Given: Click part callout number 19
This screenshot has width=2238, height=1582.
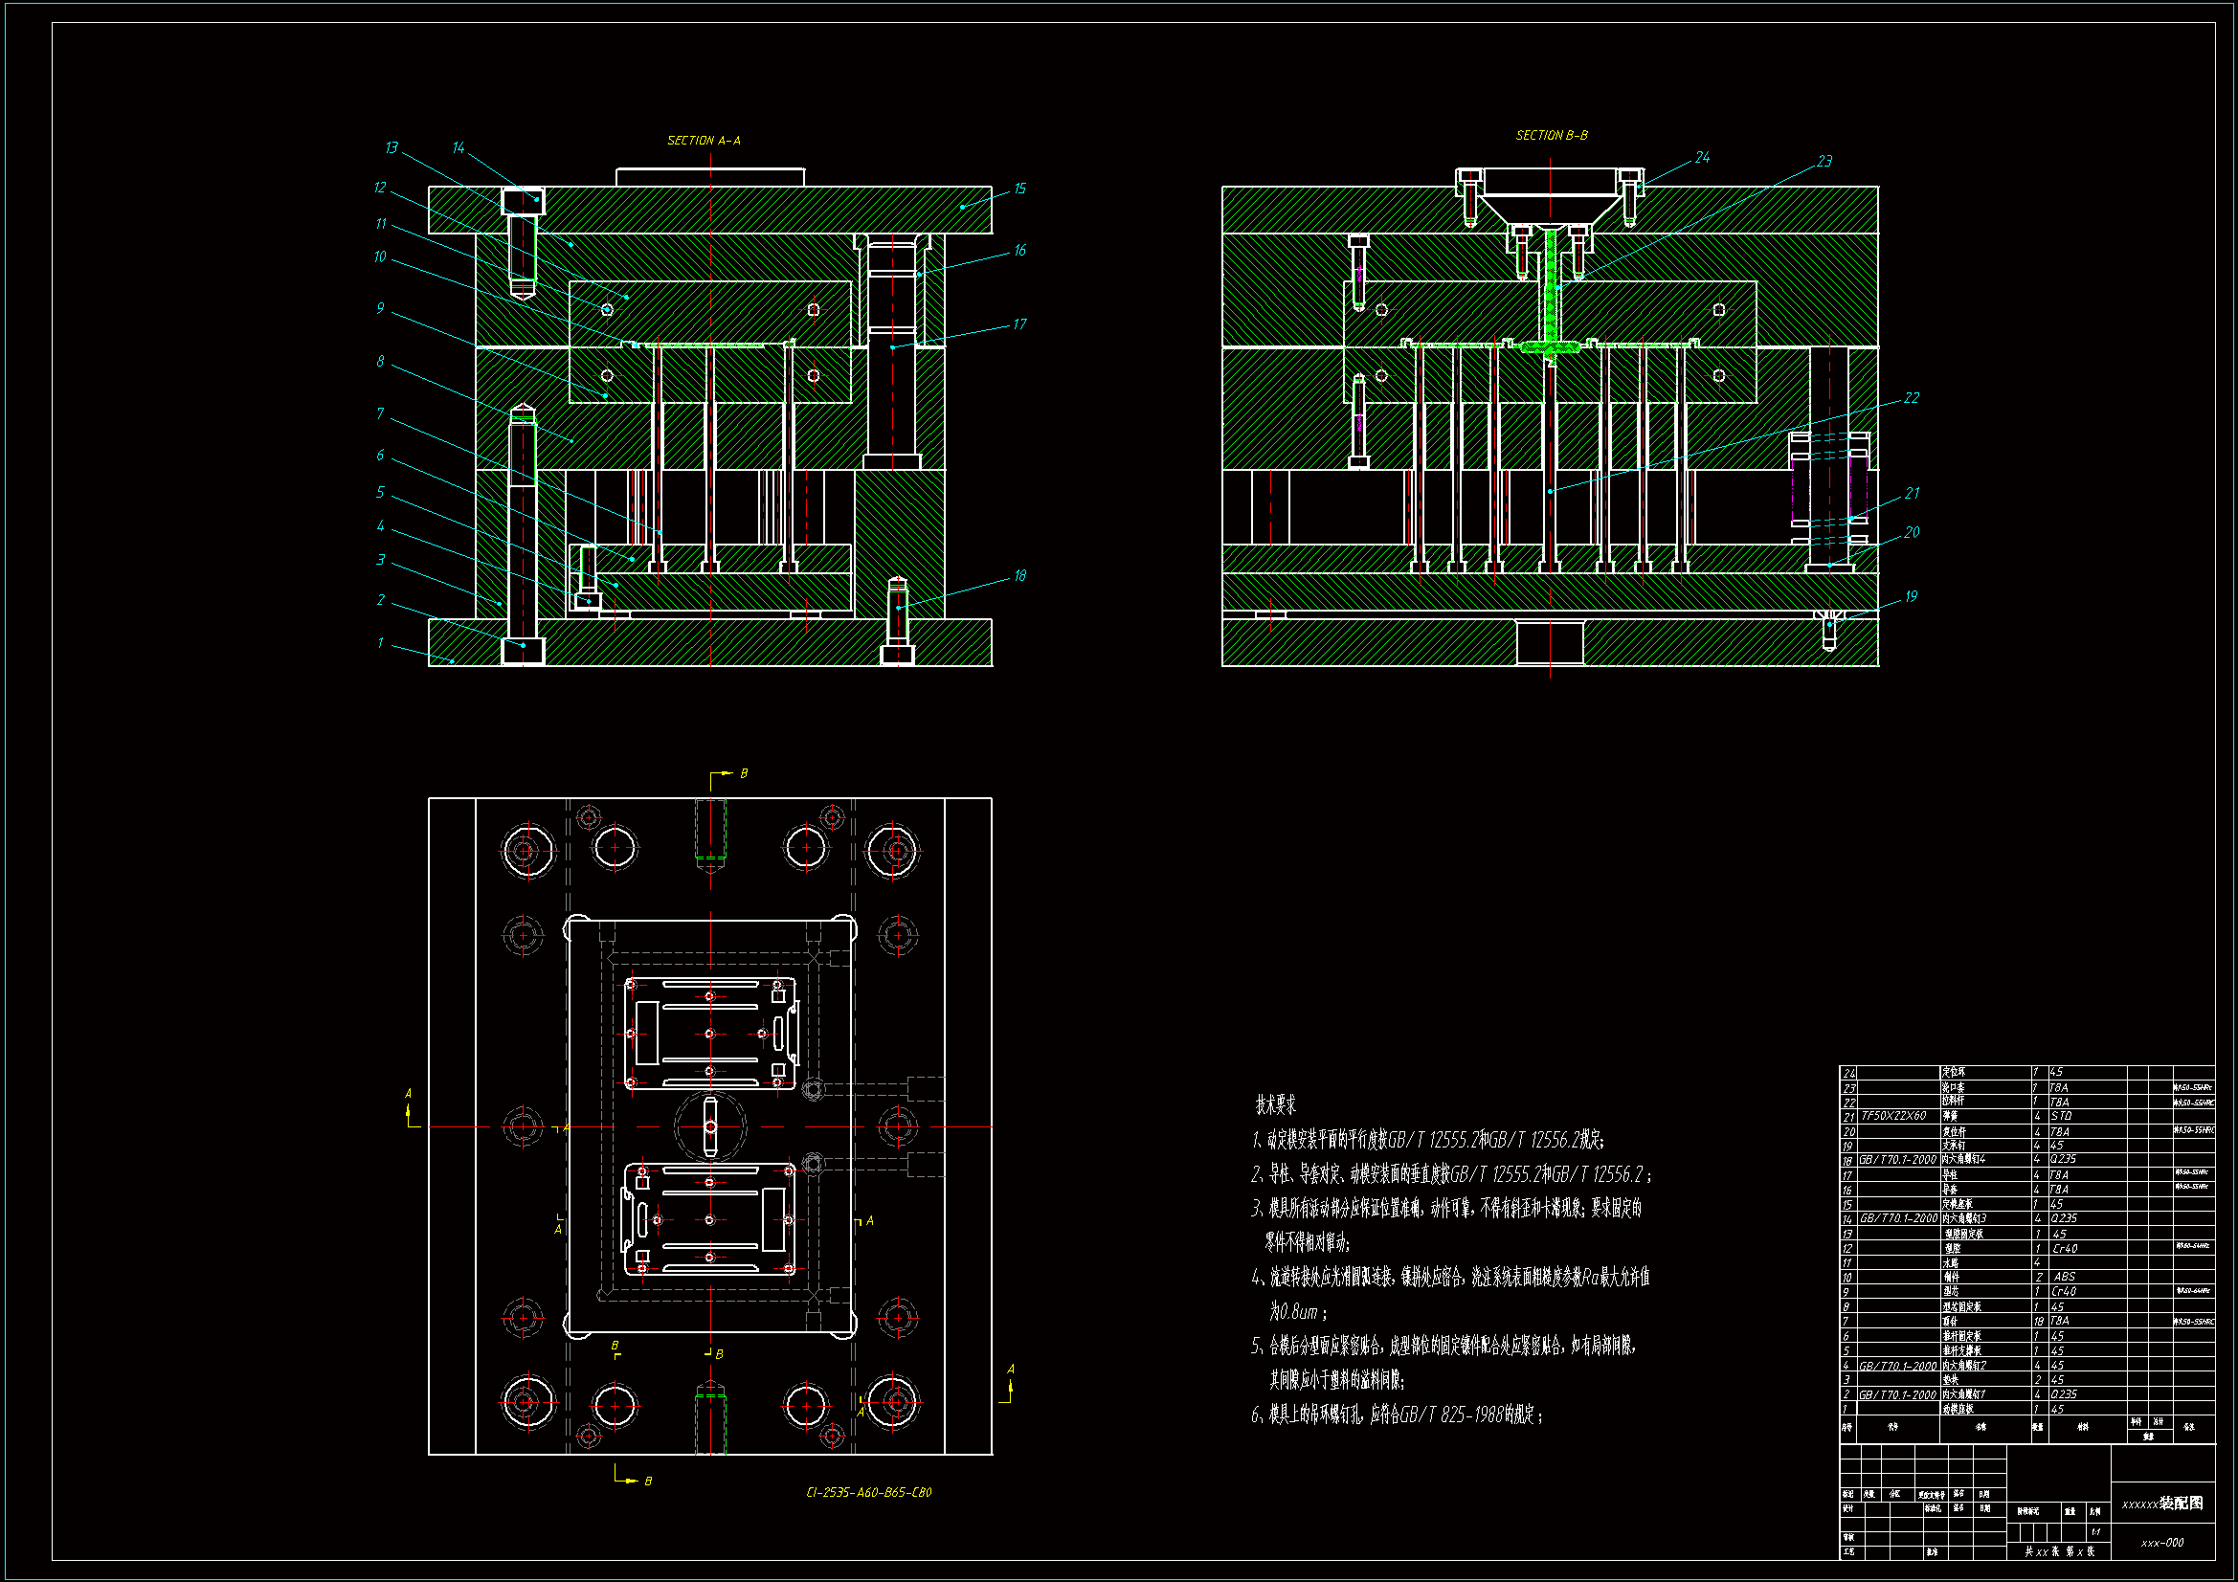Looking at the screenshot, I should pos(1911,596).
